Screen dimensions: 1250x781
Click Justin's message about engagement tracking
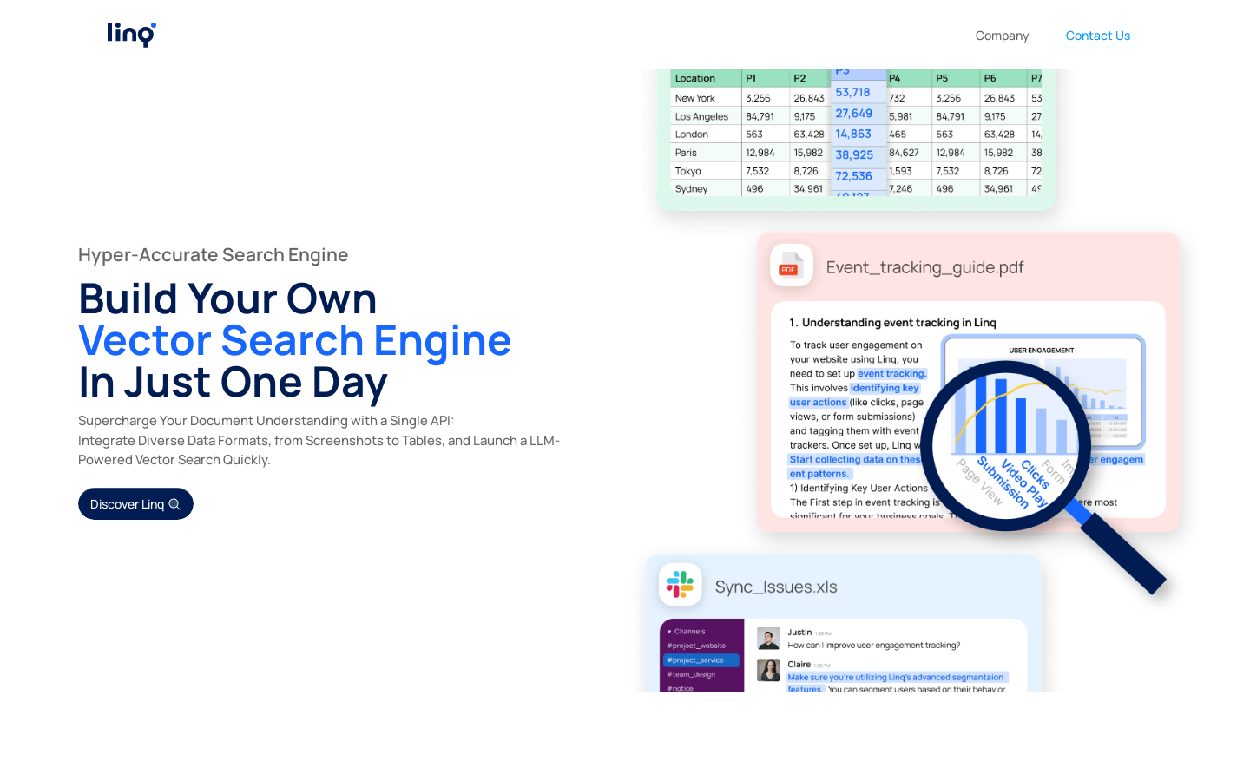tap(873, 646)
